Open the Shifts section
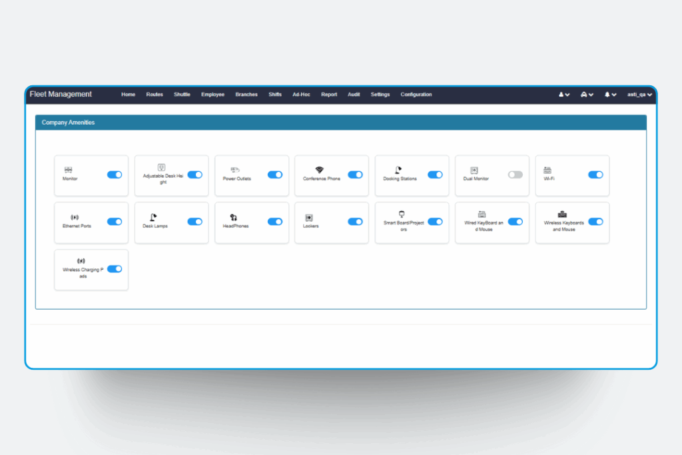This screenshot has width=682, height=455. point(274,95)
